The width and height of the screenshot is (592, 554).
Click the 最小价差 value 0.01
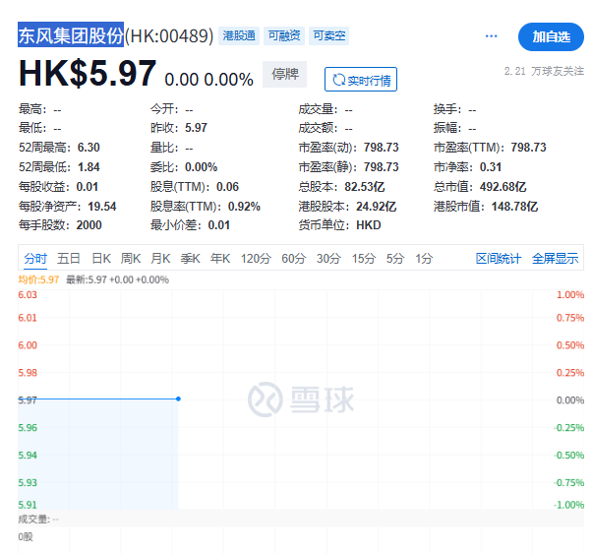(219, 225)
